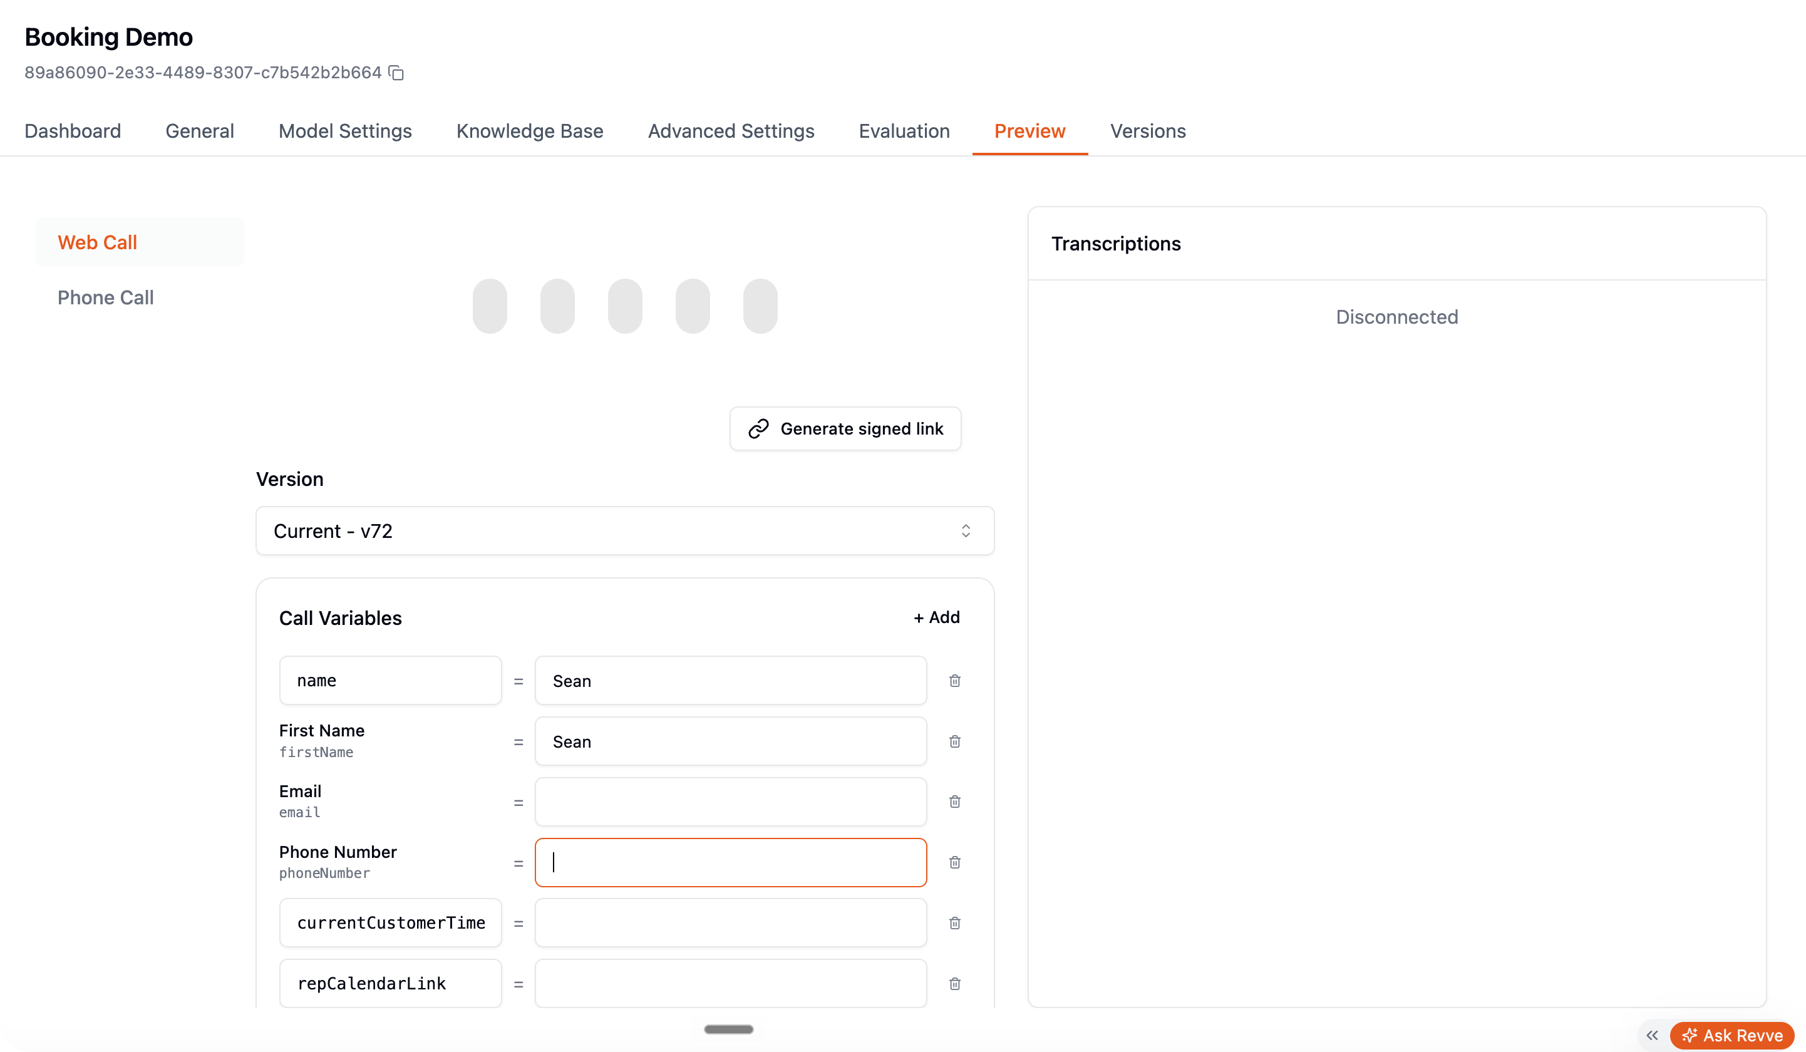Click the Disconnected status text

(1396, 317)
